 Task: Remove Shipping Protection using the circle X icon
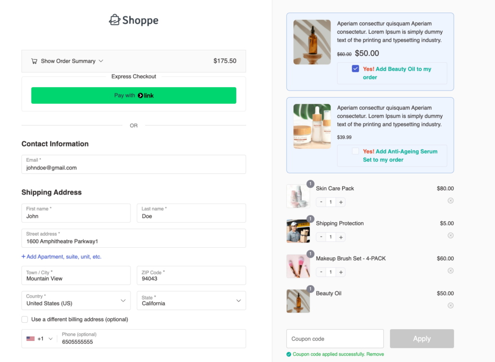(451, 236)
